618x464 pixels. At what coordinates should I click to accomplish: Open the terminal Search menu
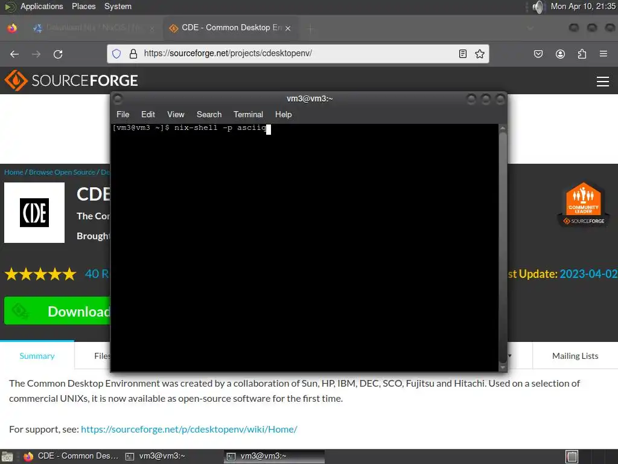pyautogui.click(x=209, y=114)
